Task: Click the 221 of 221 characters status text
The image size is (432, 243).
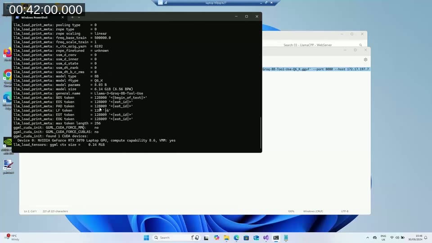Action: tap(55, 211)
